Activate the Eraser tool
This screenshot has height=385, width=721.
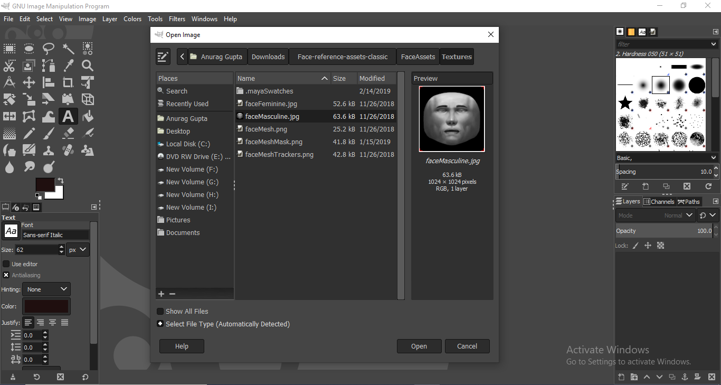pyautogui.click(x=68, y=133)
